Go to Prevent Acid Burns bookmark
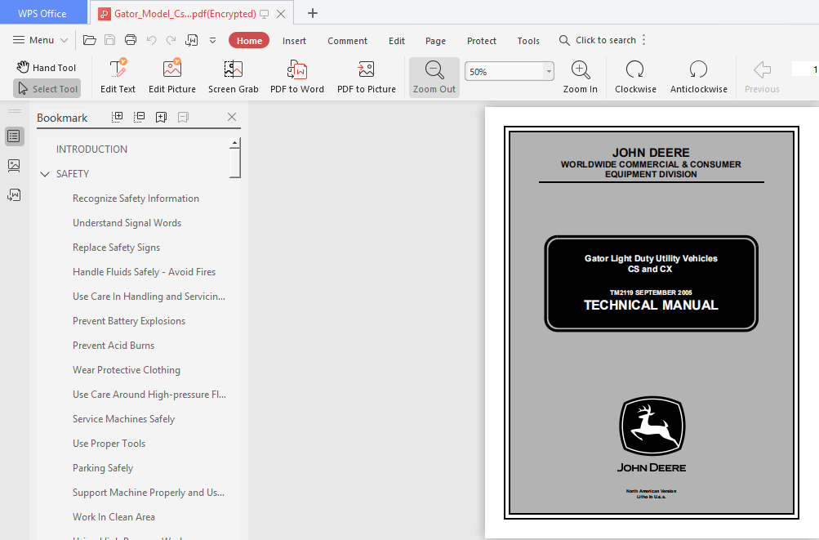The image size is (819, 540). coord(114,346)
